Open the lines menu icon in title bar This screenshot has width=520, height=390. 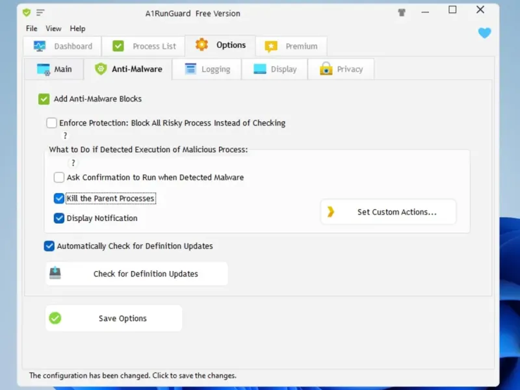[x=40, y=13]
